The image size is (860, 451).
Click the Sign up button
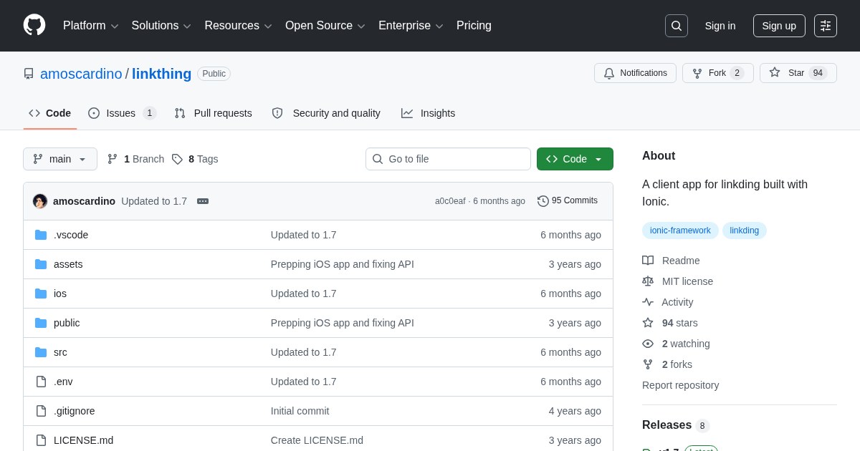[779, 26]
